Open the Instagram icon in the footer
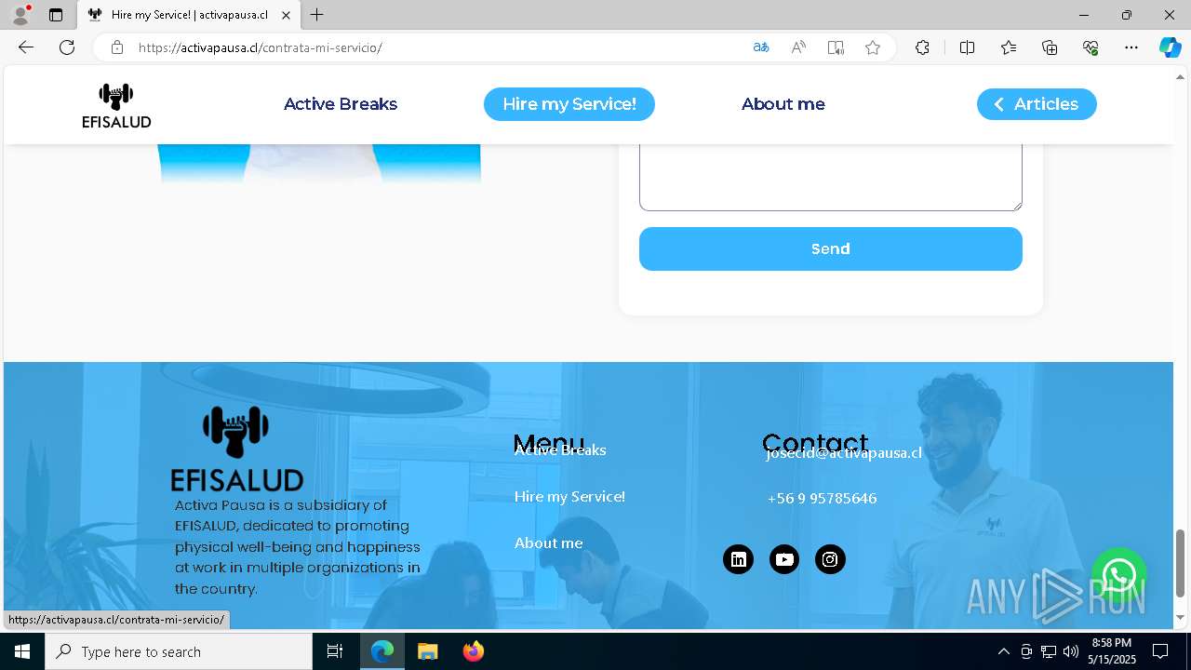Image resolution: width=1191 pixels, height=670 pixels. click(830, 559)
